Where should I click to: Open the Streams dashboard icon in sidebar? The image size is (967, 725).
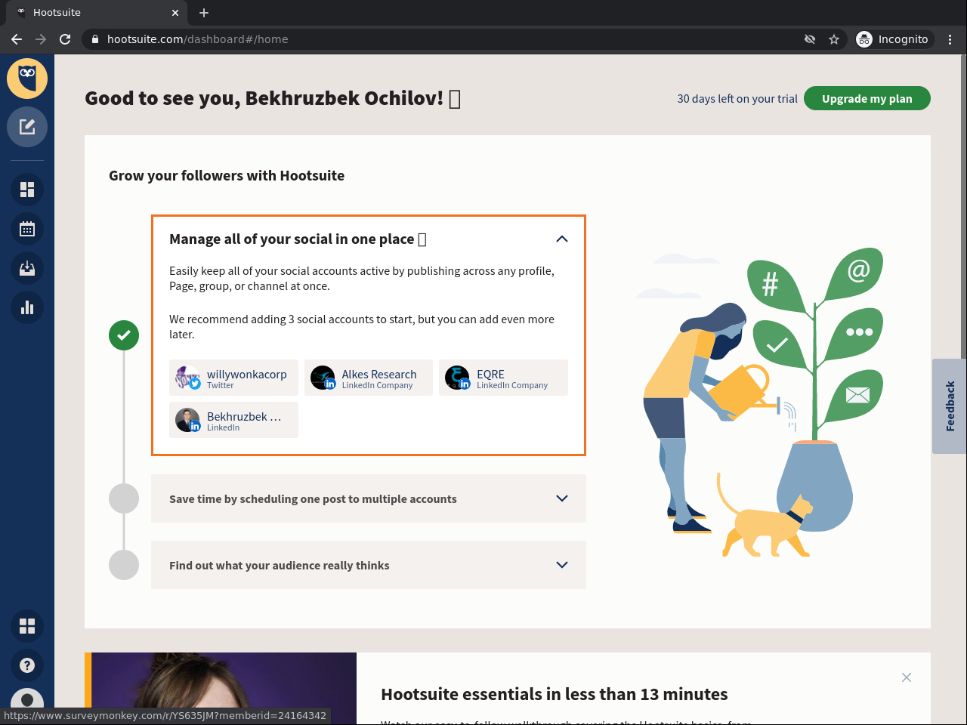(27, 190)
